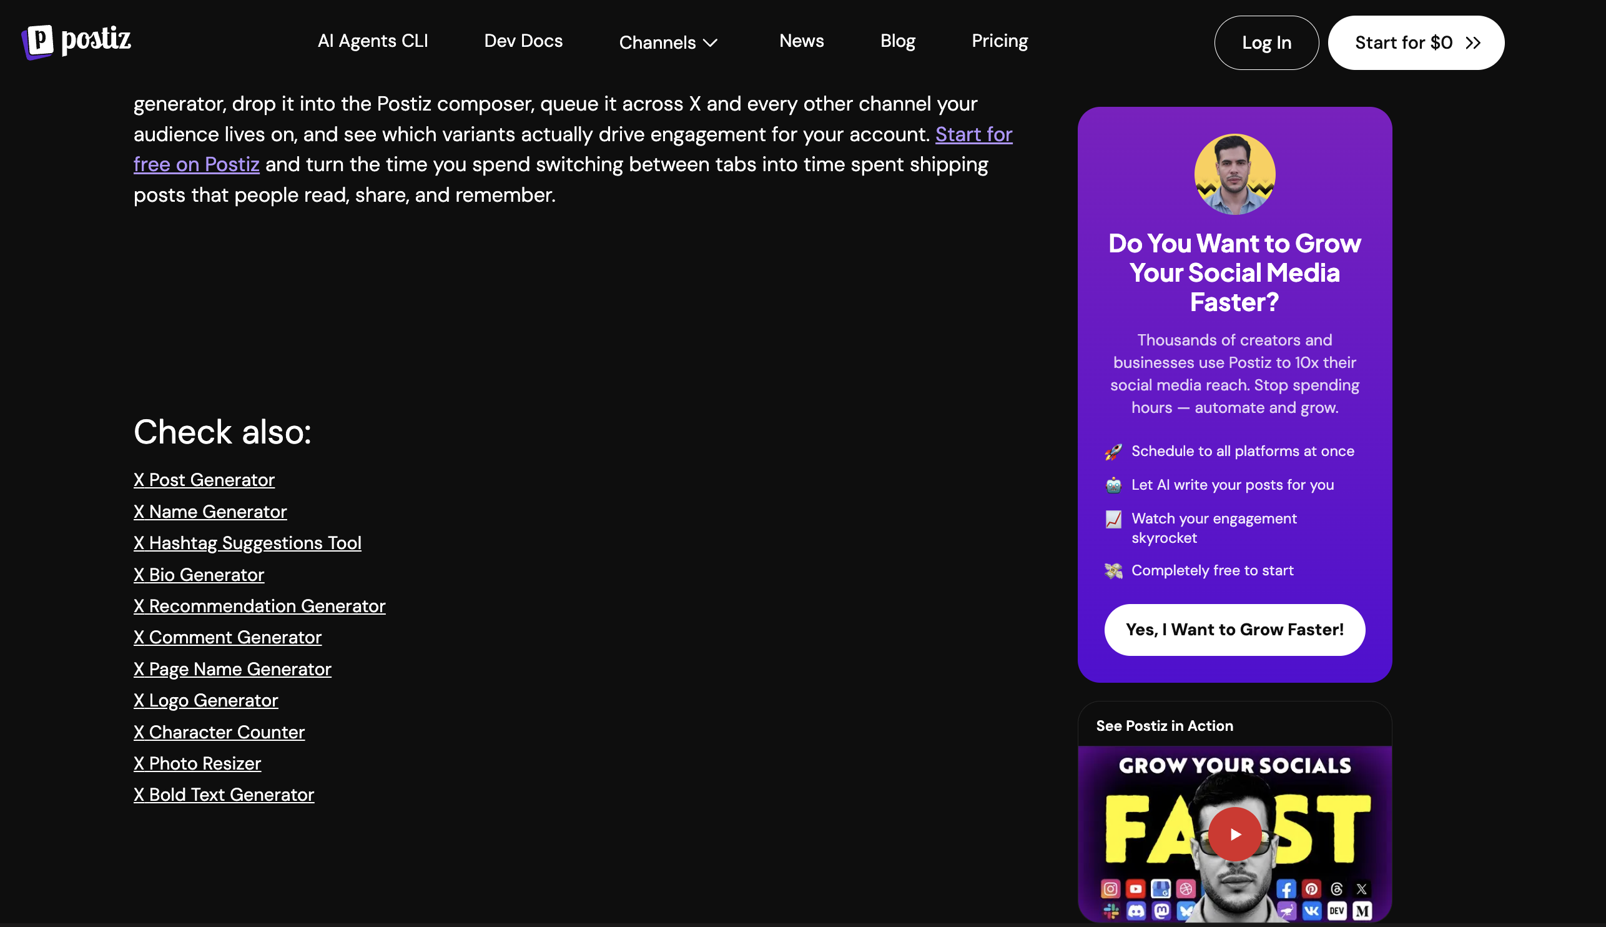Open the X Logo Generator link
1606x927 pixels.
[x=205, y=700]
